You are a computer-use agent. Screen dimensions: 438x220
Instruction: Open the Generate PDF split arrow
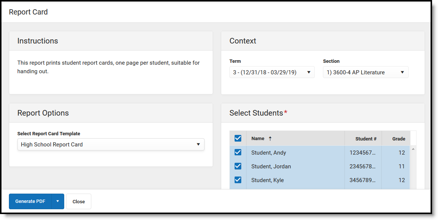[x=58, y=201]
